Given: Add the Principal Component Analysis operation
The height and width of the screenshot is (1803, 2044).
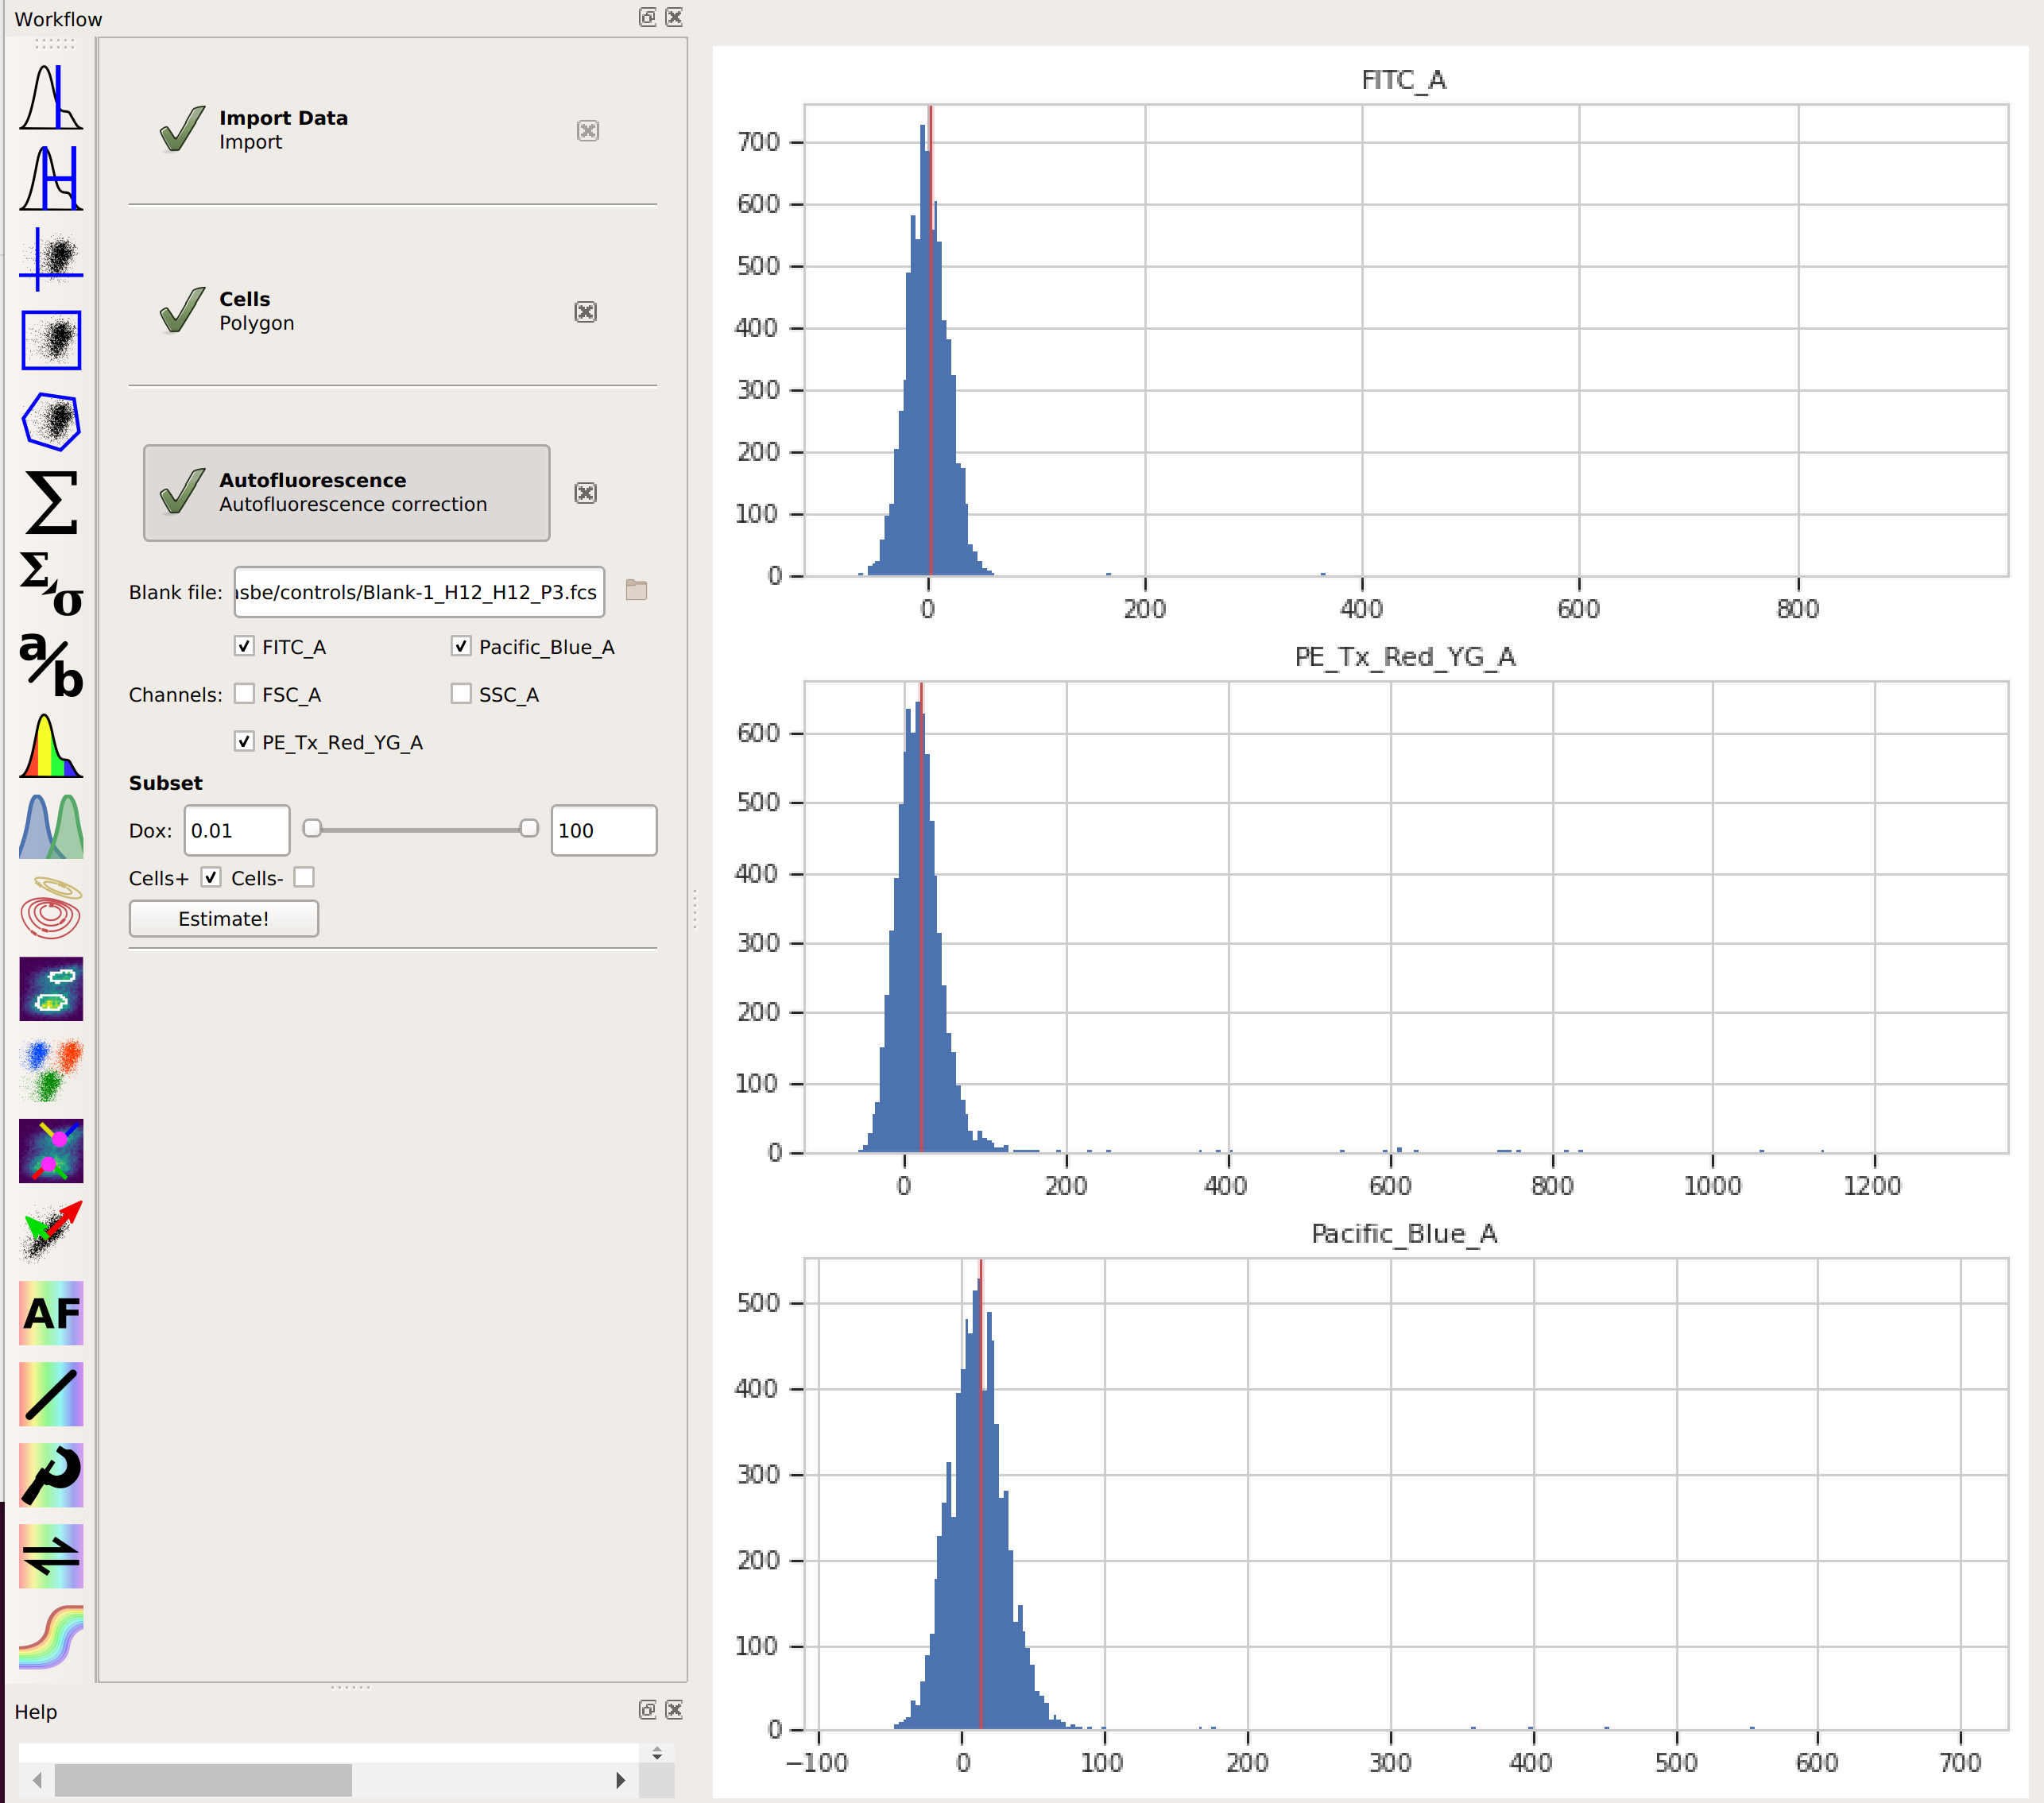Looking at the screenshot, I should (51, 1232).
